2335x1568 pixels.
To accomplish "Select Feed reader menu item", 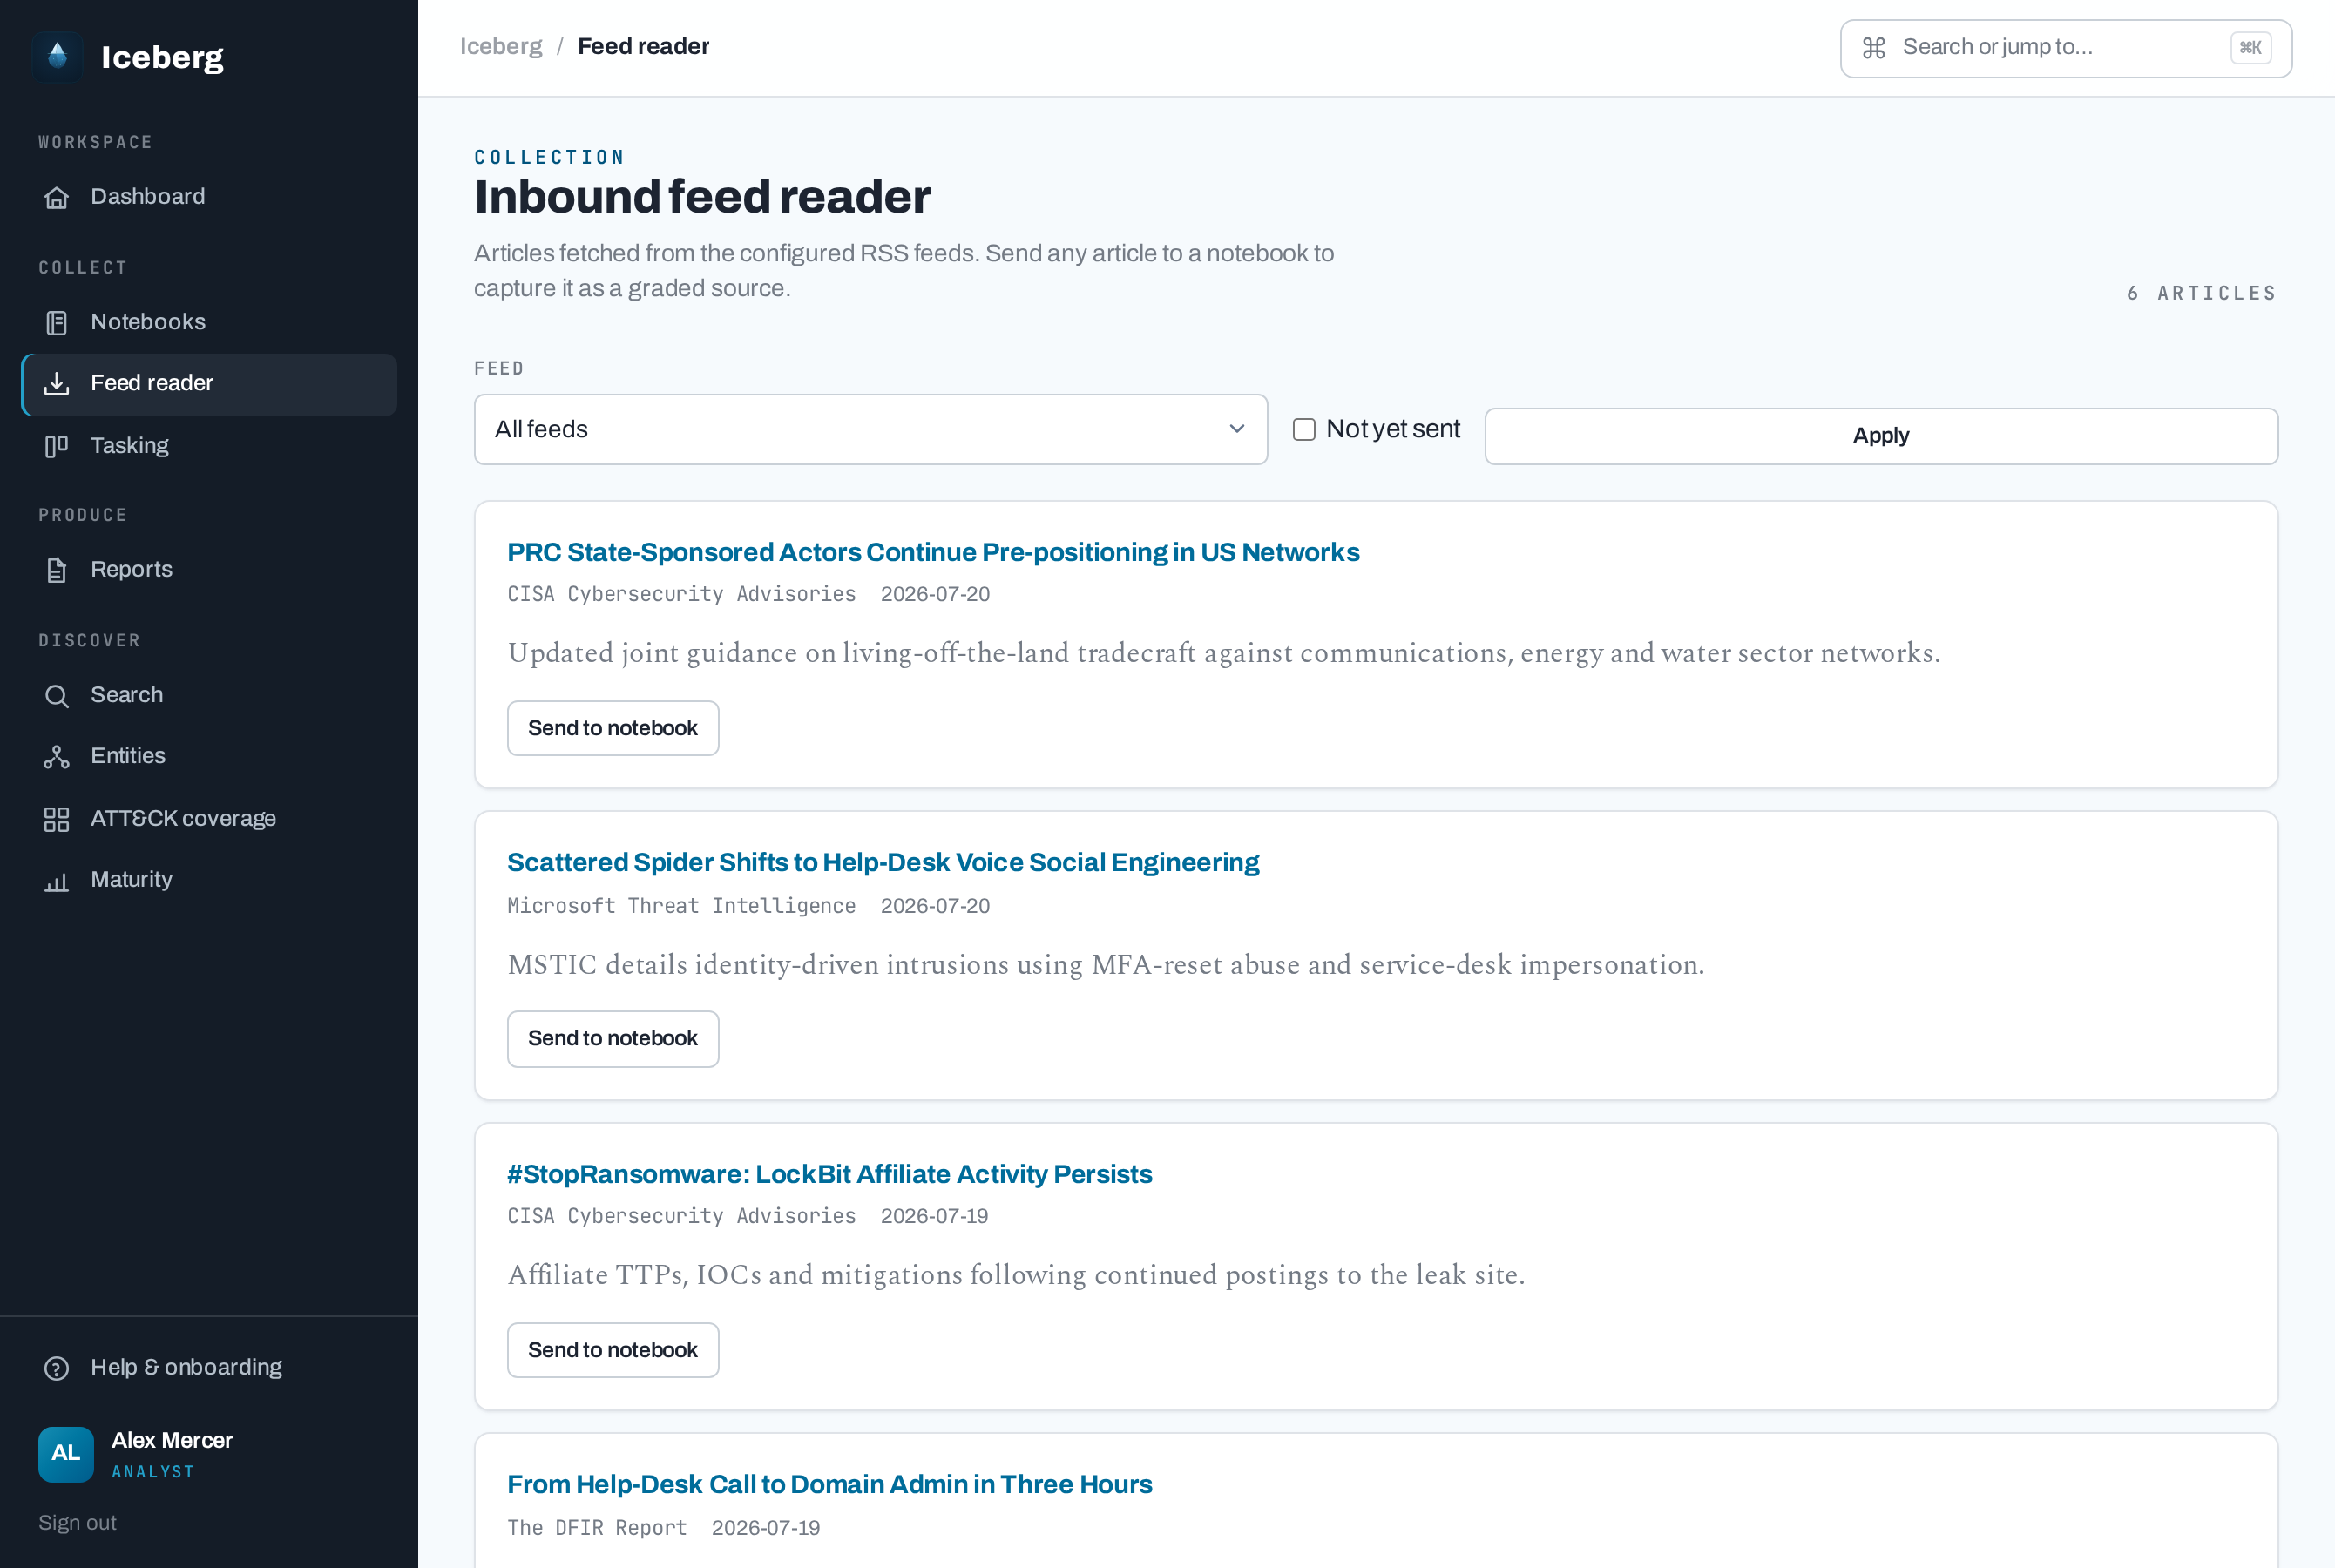I will coord(209,384).
